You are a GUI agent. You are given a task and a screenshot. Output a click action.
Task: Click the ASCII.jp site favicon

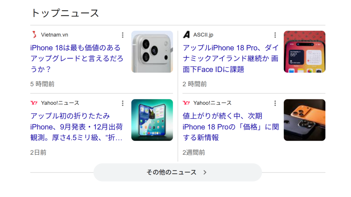tap(186, 35)
